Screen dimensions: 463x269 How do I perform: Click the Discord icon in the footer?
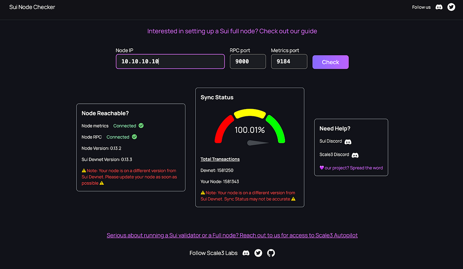click(x=246, y=253)
